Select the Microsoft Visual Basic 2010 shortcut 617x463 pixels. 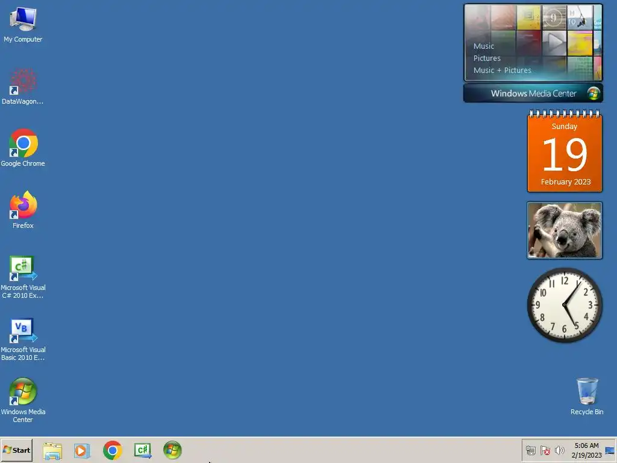[x=23, y=339]
